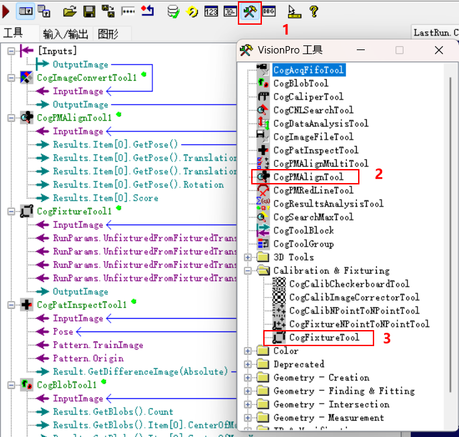
Task: Select CogPatInspectTool1 in the job tree
Action: 82,305
